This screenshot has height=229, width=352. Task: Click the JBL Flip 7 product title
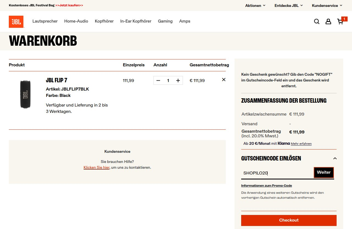tap(57, 80)
